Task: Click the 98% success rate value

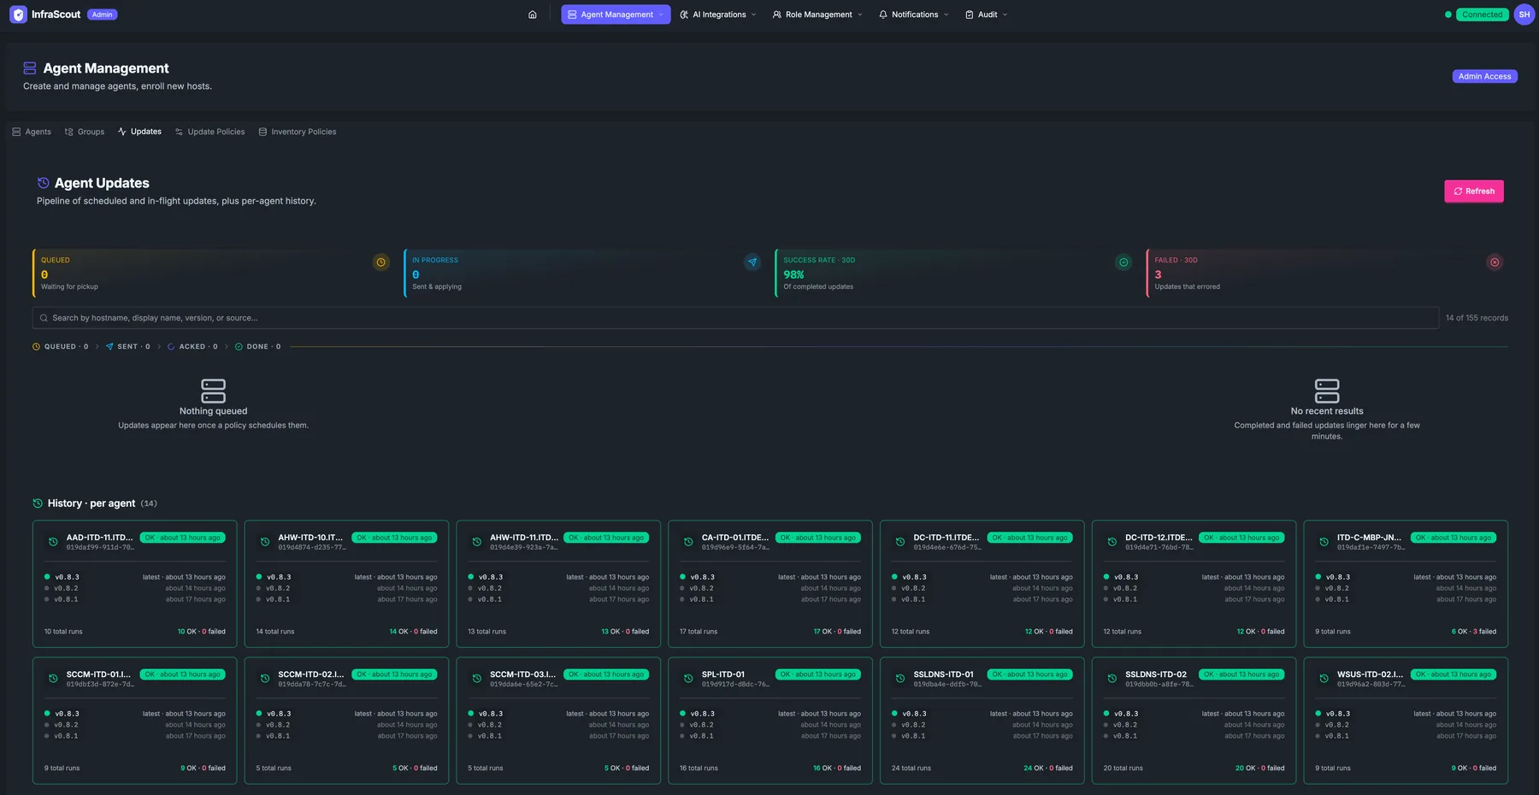Action: tap(793, 274)
